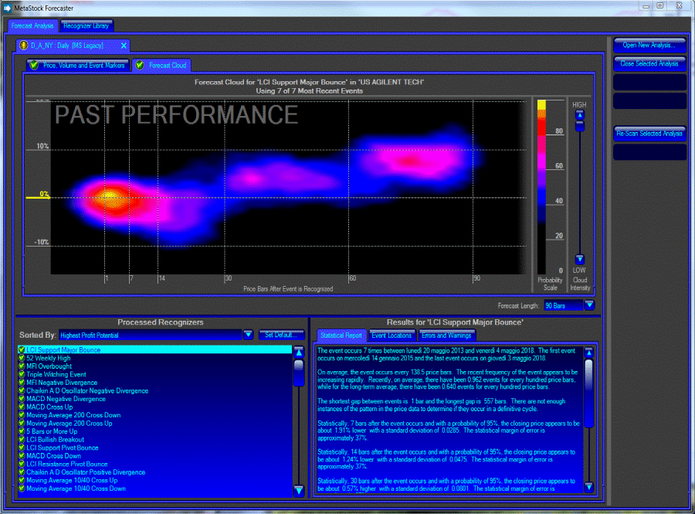Toggle check mark for LCI Support Major Bounce

point(22,350)
